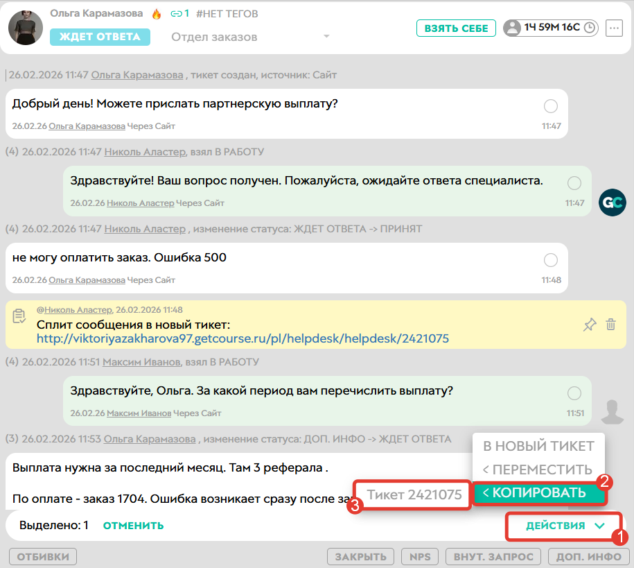Click the 1Ч 59М 16С timer
Screen dimensions: 634x568
point(552,28)
